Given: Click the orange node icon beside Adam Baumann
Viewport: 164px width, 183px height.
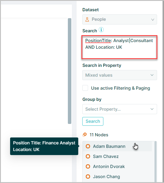Looking at the screenshot, I should (88, 146).
